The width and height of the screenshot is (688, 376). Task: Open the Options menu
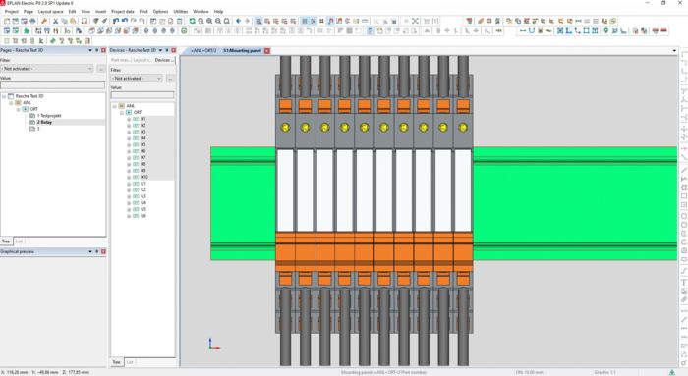[x=160, y=11]
